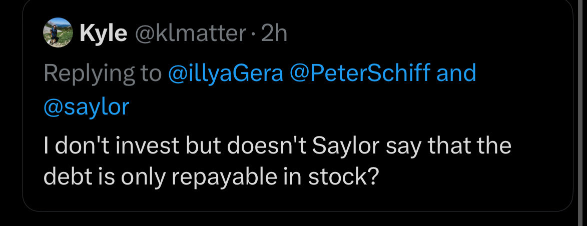587x226 pixels.
Task: Open the @saylor mention link
Action: pyautogui.click(x=86, y=107)
